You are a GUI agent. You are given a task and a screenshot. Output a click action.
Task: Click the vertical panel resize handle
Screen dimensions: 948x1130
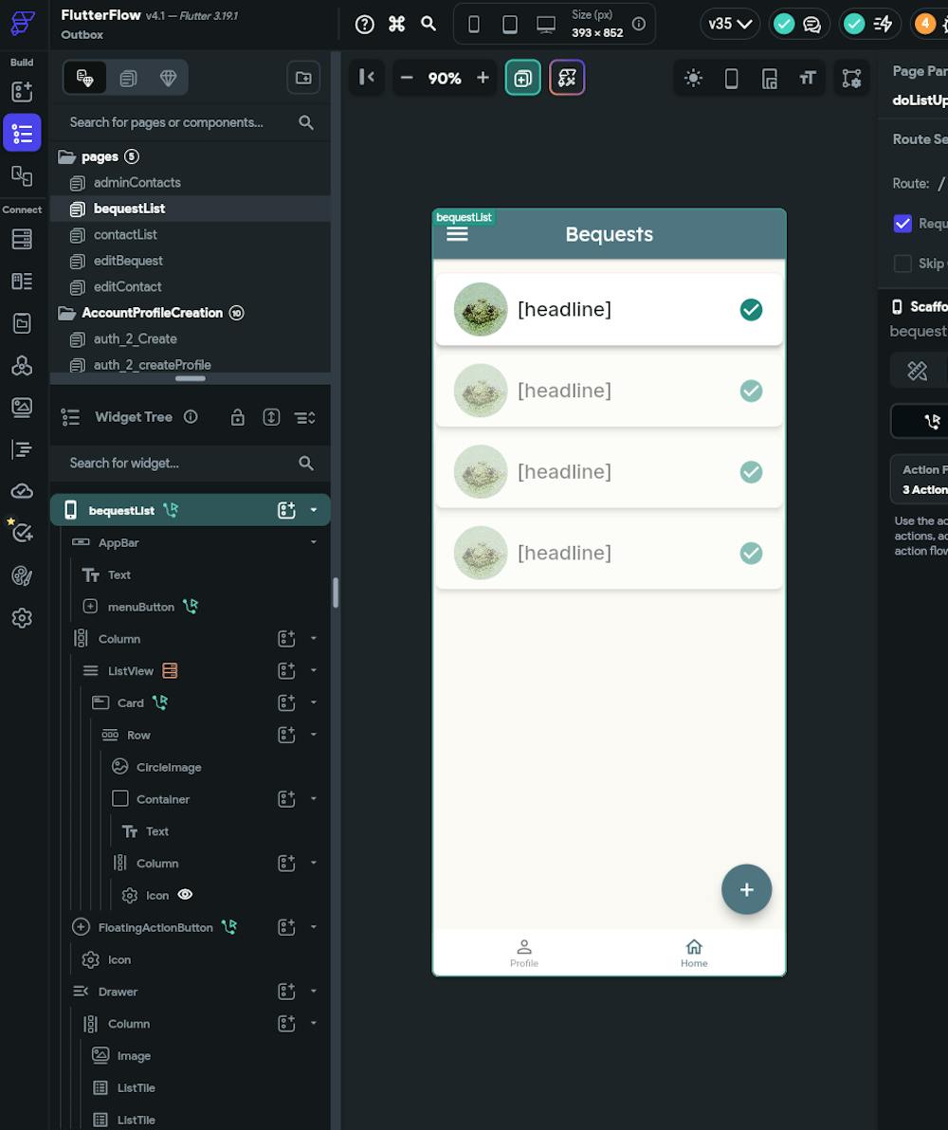(336, 592)
